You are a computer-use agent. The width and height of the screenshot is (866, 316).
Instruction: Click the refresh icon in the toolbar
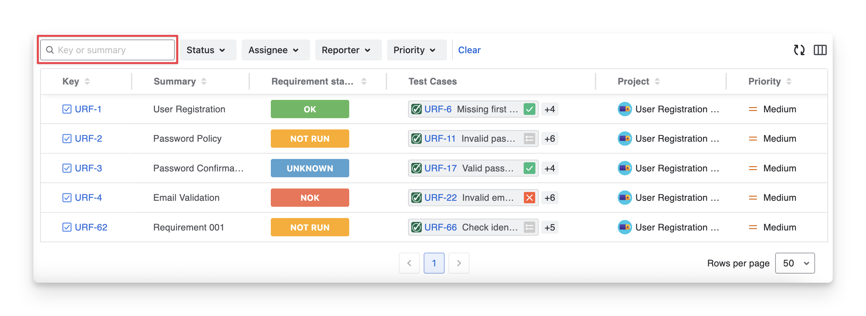799,50
